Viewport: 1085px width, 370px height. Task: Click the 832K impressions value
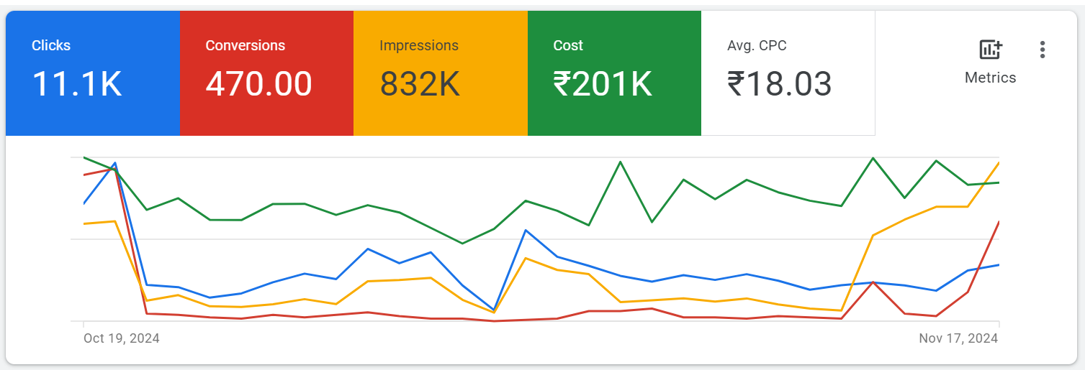(x=420, y=84)
